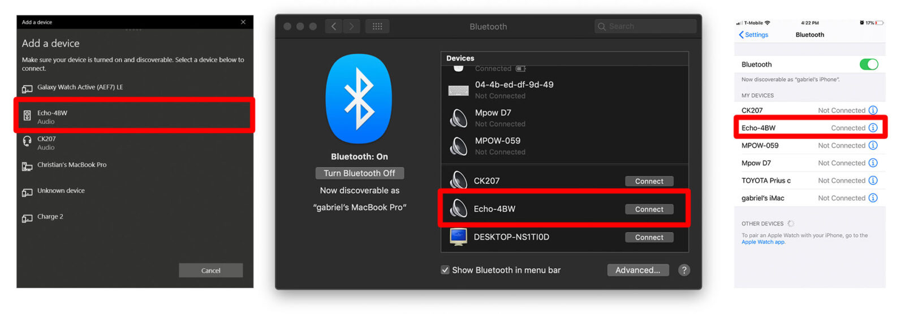
Task: Open Advanced... Bluetooth options
Action: tap(638, 270)
